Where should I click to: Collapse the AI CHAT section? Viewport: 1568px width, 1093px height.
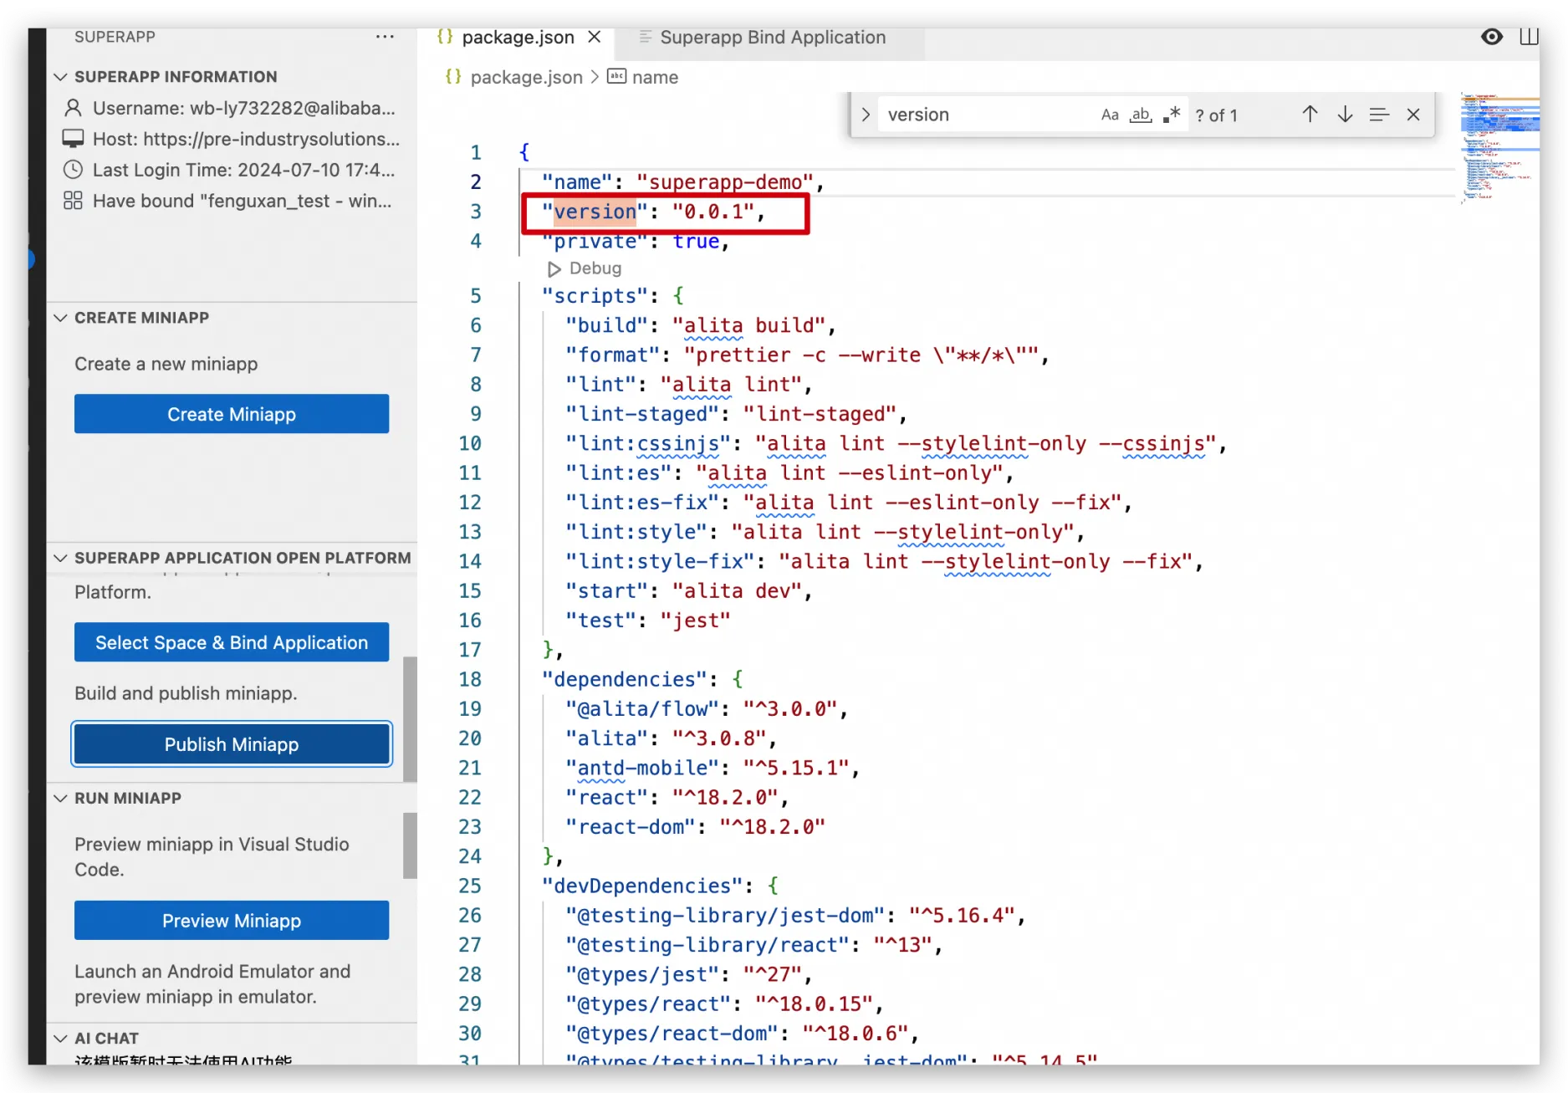(59, 1037)
